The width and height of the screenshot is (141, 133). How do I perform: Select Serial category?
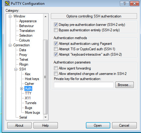click(23, 117)
